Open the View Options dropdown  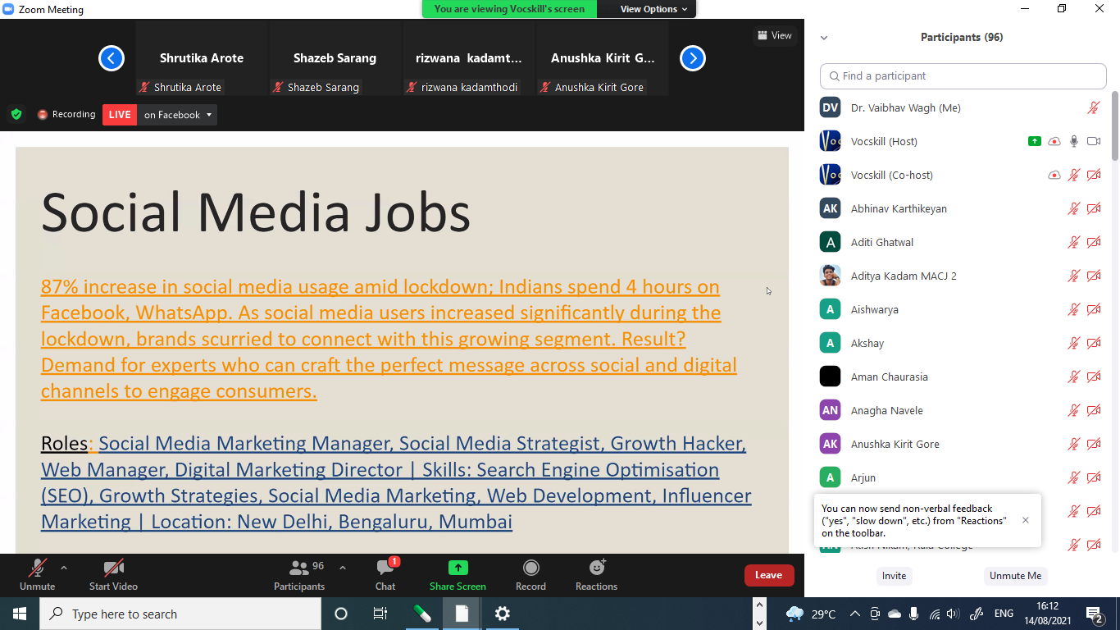pos(653,9)
